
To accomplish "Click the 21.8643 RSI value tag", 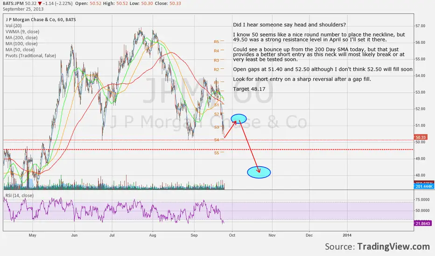I will click(x=423, y=223).
